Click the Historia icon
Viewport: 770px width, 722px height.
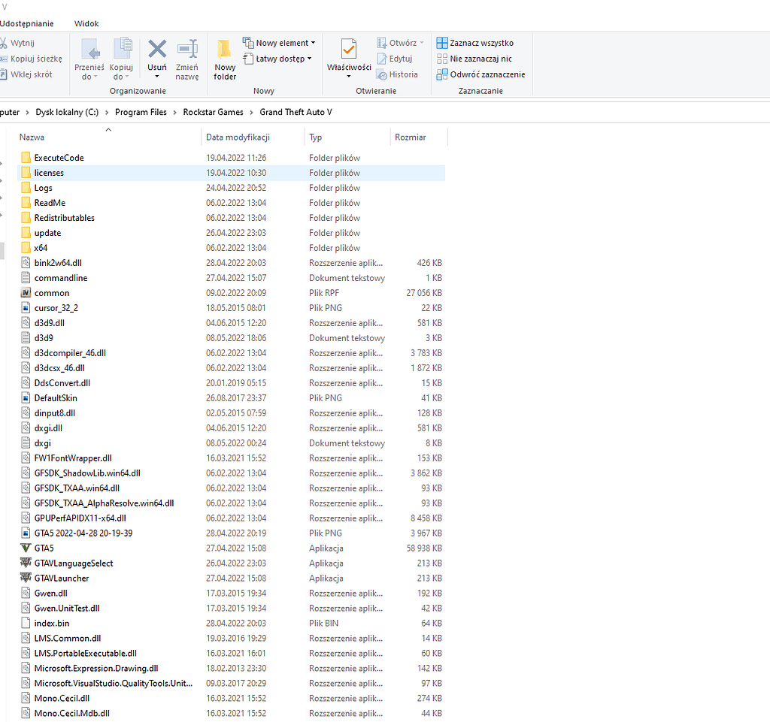(383, 74)
